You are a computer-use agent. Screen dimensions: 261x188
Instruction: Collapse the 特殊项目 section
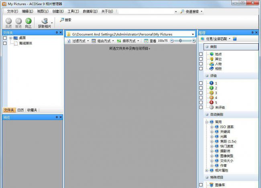(x=207, y=177)
